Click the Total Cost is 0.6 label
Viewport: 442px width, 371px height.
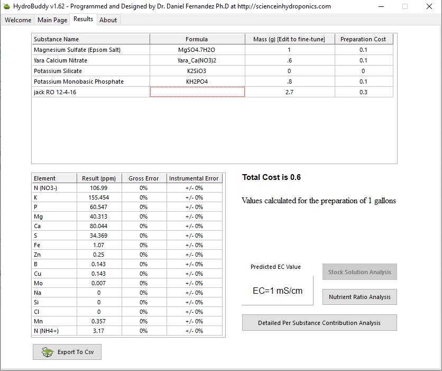(271, 177)
